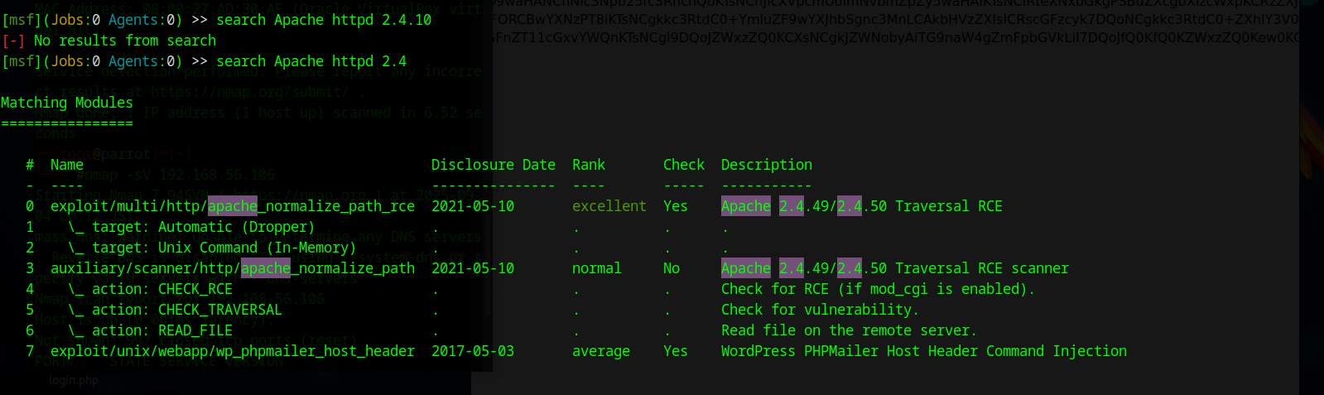Click 'Check for RCE (if mod_cgi is enabled)' text
This screenshot has width=1324, height=395.
coord(879,289)
